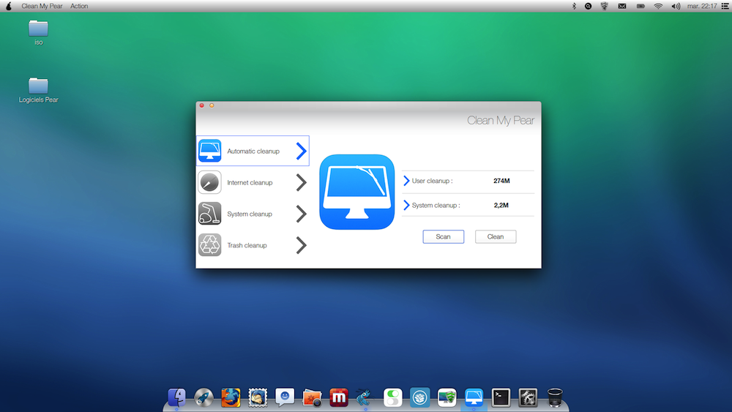The height and width of the screenshot is (412, 732).
Task: Select the Automatic cleanup monitor icon
Action: pos(209,151)
